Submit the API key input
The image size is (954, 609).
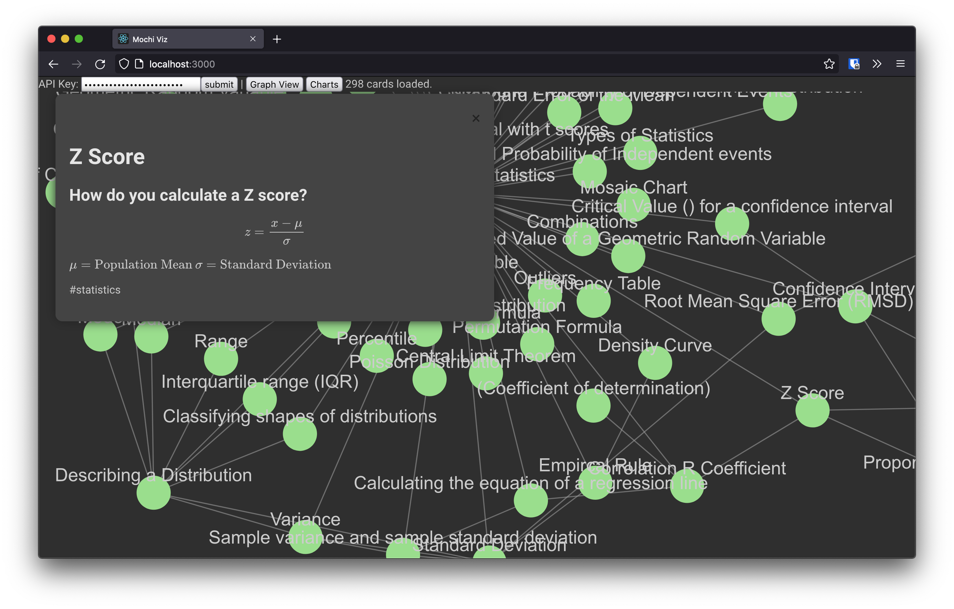[219, 84]
